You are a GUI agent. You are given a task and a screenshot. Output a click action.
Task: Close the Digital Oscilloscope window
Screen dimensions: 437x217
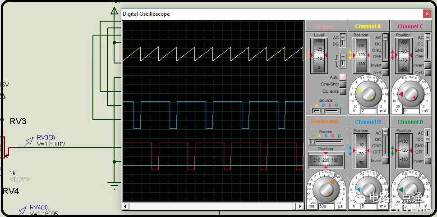point(427,14)
